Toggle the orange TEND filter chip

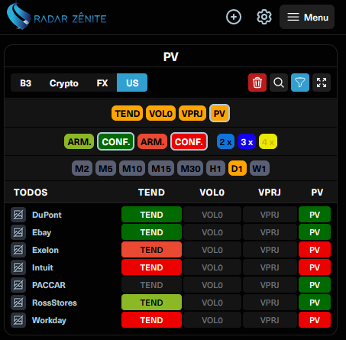(127, 113)
